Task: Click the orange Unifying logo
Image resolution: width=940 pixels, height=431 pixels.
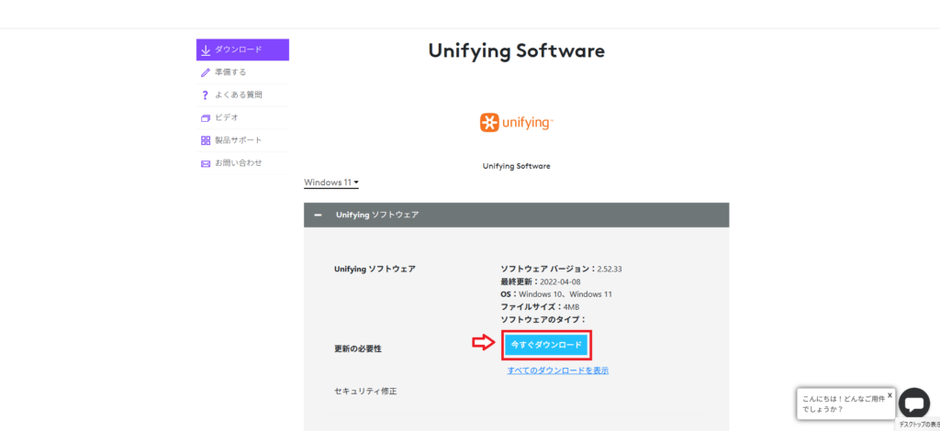Action: pyautogui.click(x=516, y=123)
